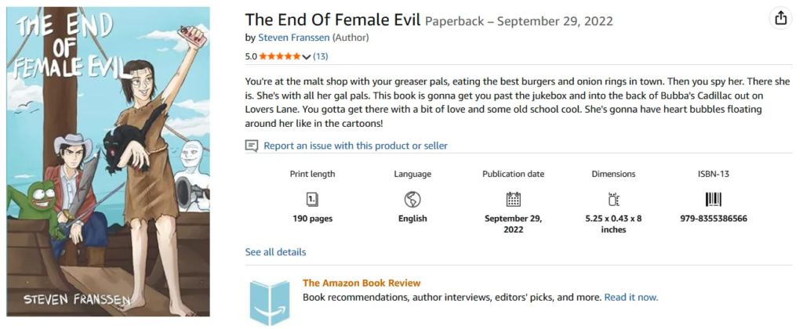This screenshot has width=803, height=329.
Task: Click Report an issue with this product
Action: [x=355, y=146]
